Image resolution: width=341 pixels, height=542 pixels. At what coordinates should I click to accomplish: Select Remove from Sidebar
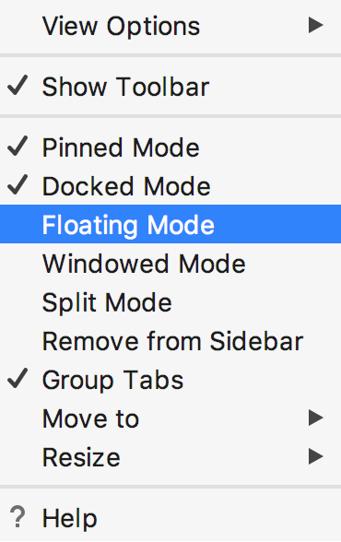170,341
